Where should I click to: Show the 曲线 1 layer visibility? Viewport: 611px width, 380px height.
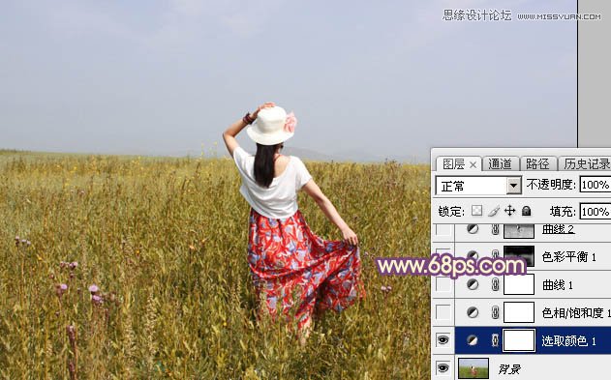(x=443, y=284)
